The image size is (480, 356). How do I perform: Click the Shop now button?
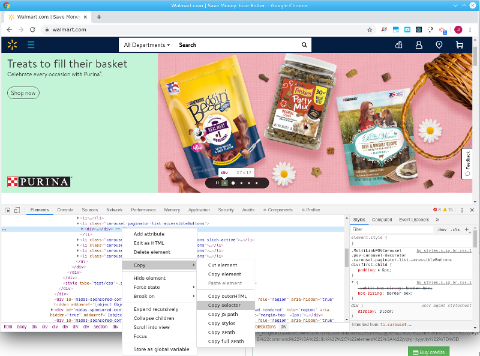click(23, 93)
